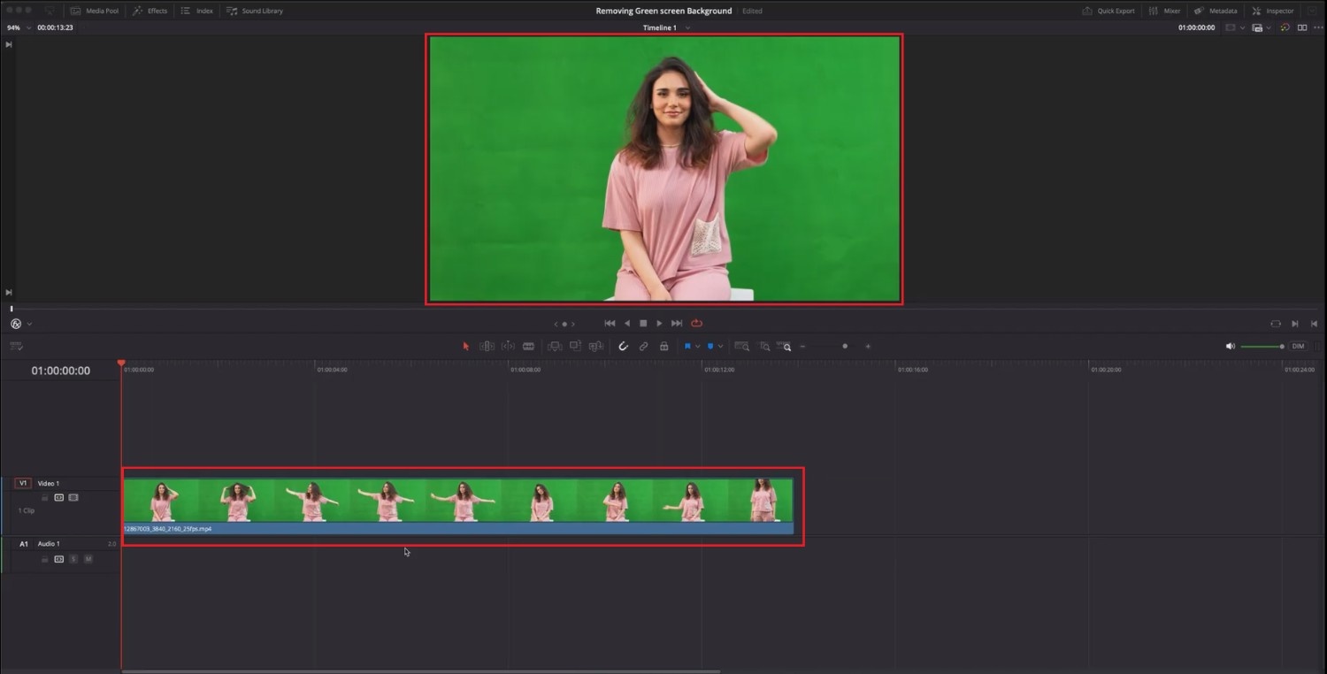The width and height of the screenshot is (1327, 674).
Task: Adjust the monitor volume slider
Action: pos(1262,347)
